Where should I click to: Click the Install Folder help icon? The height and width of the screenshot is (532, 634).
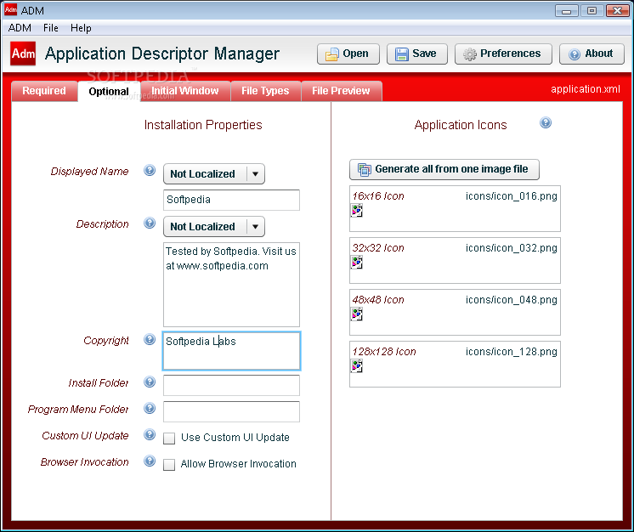pos(150,382)
